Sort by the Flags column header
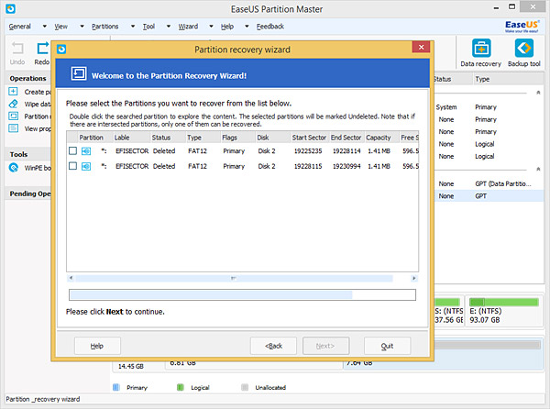Viewport: 550px width, 409px height. tap(238, 138)
